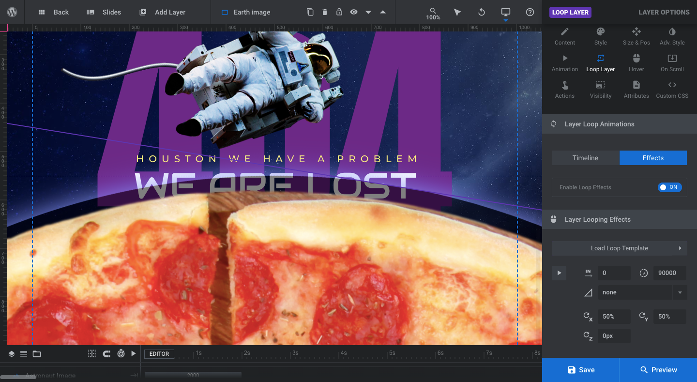Select the WE ARE LOST heading layer
This screenshot has width=697, height=382.
275,186
